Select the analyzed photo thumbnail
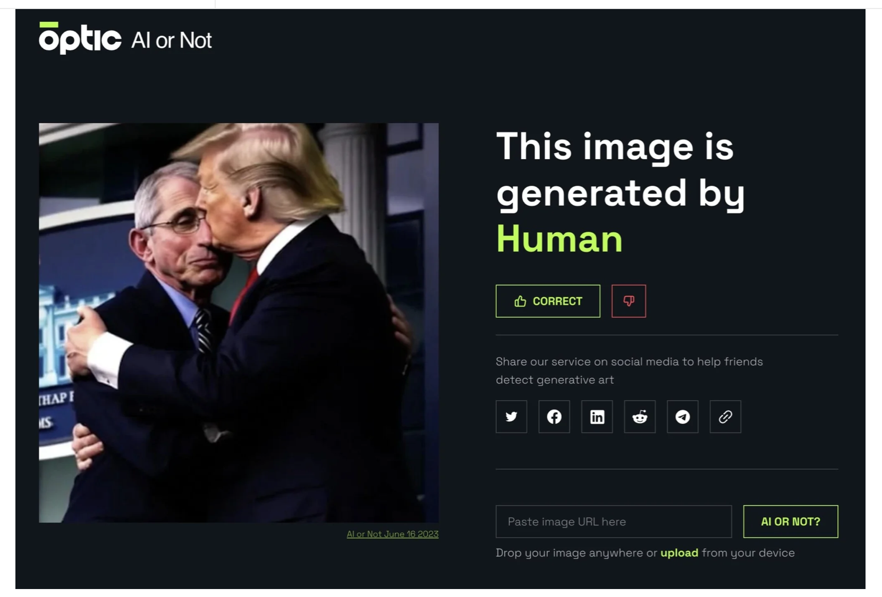This screenshot has height=597, width=882. pyautogui.click(x=239, y=323)
